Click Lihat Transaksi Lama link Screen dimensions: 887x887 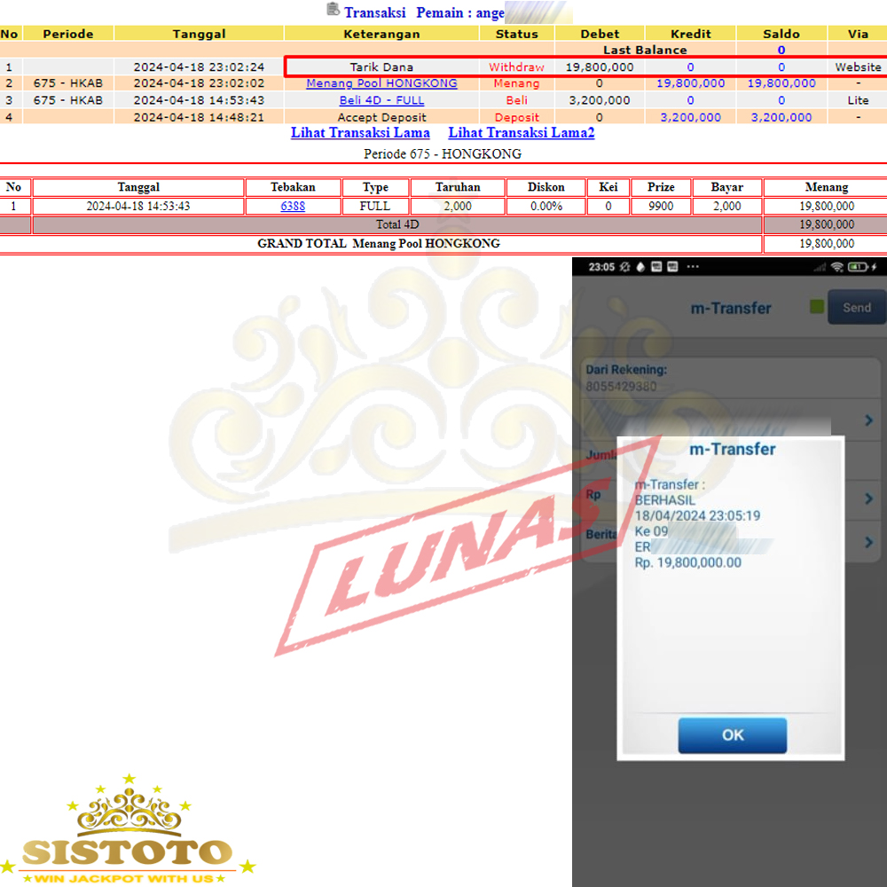(360, 133)
